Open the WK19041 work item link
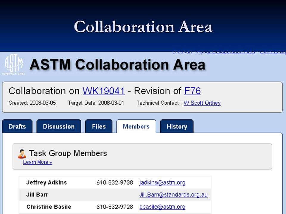Image resolution: width=286 pixels, height=214 pixels. tap(104, 91)
